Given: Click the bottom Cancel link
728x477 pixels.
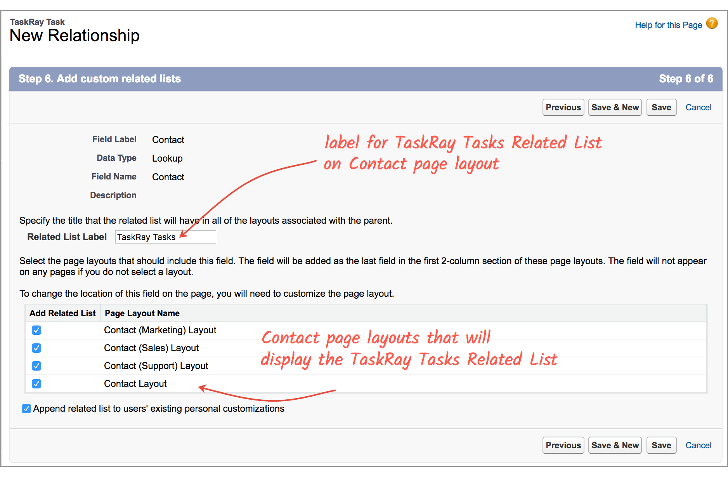Looking at the screenshot, I should pos(699,446).
